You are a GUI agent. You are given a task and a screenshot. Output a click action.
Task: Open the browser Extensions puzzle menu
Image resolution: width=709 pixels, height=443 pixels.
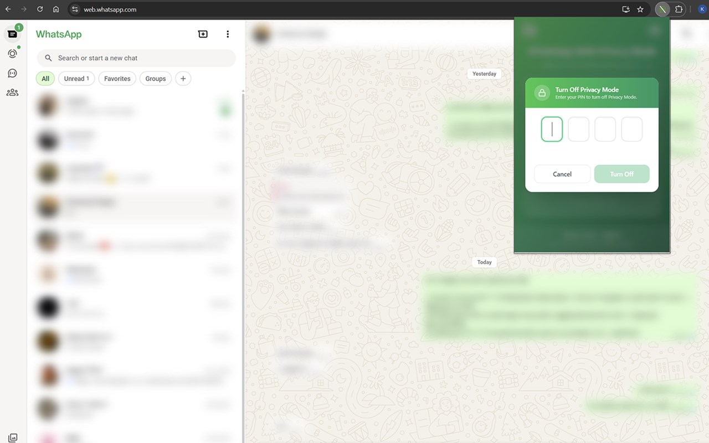[679, 9]
